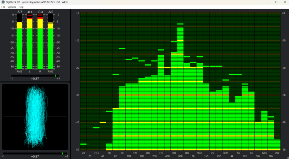The height and width of the screenshot is (159, 289).
Task: Click the 6k3 band label
Action: coord(245,156)
